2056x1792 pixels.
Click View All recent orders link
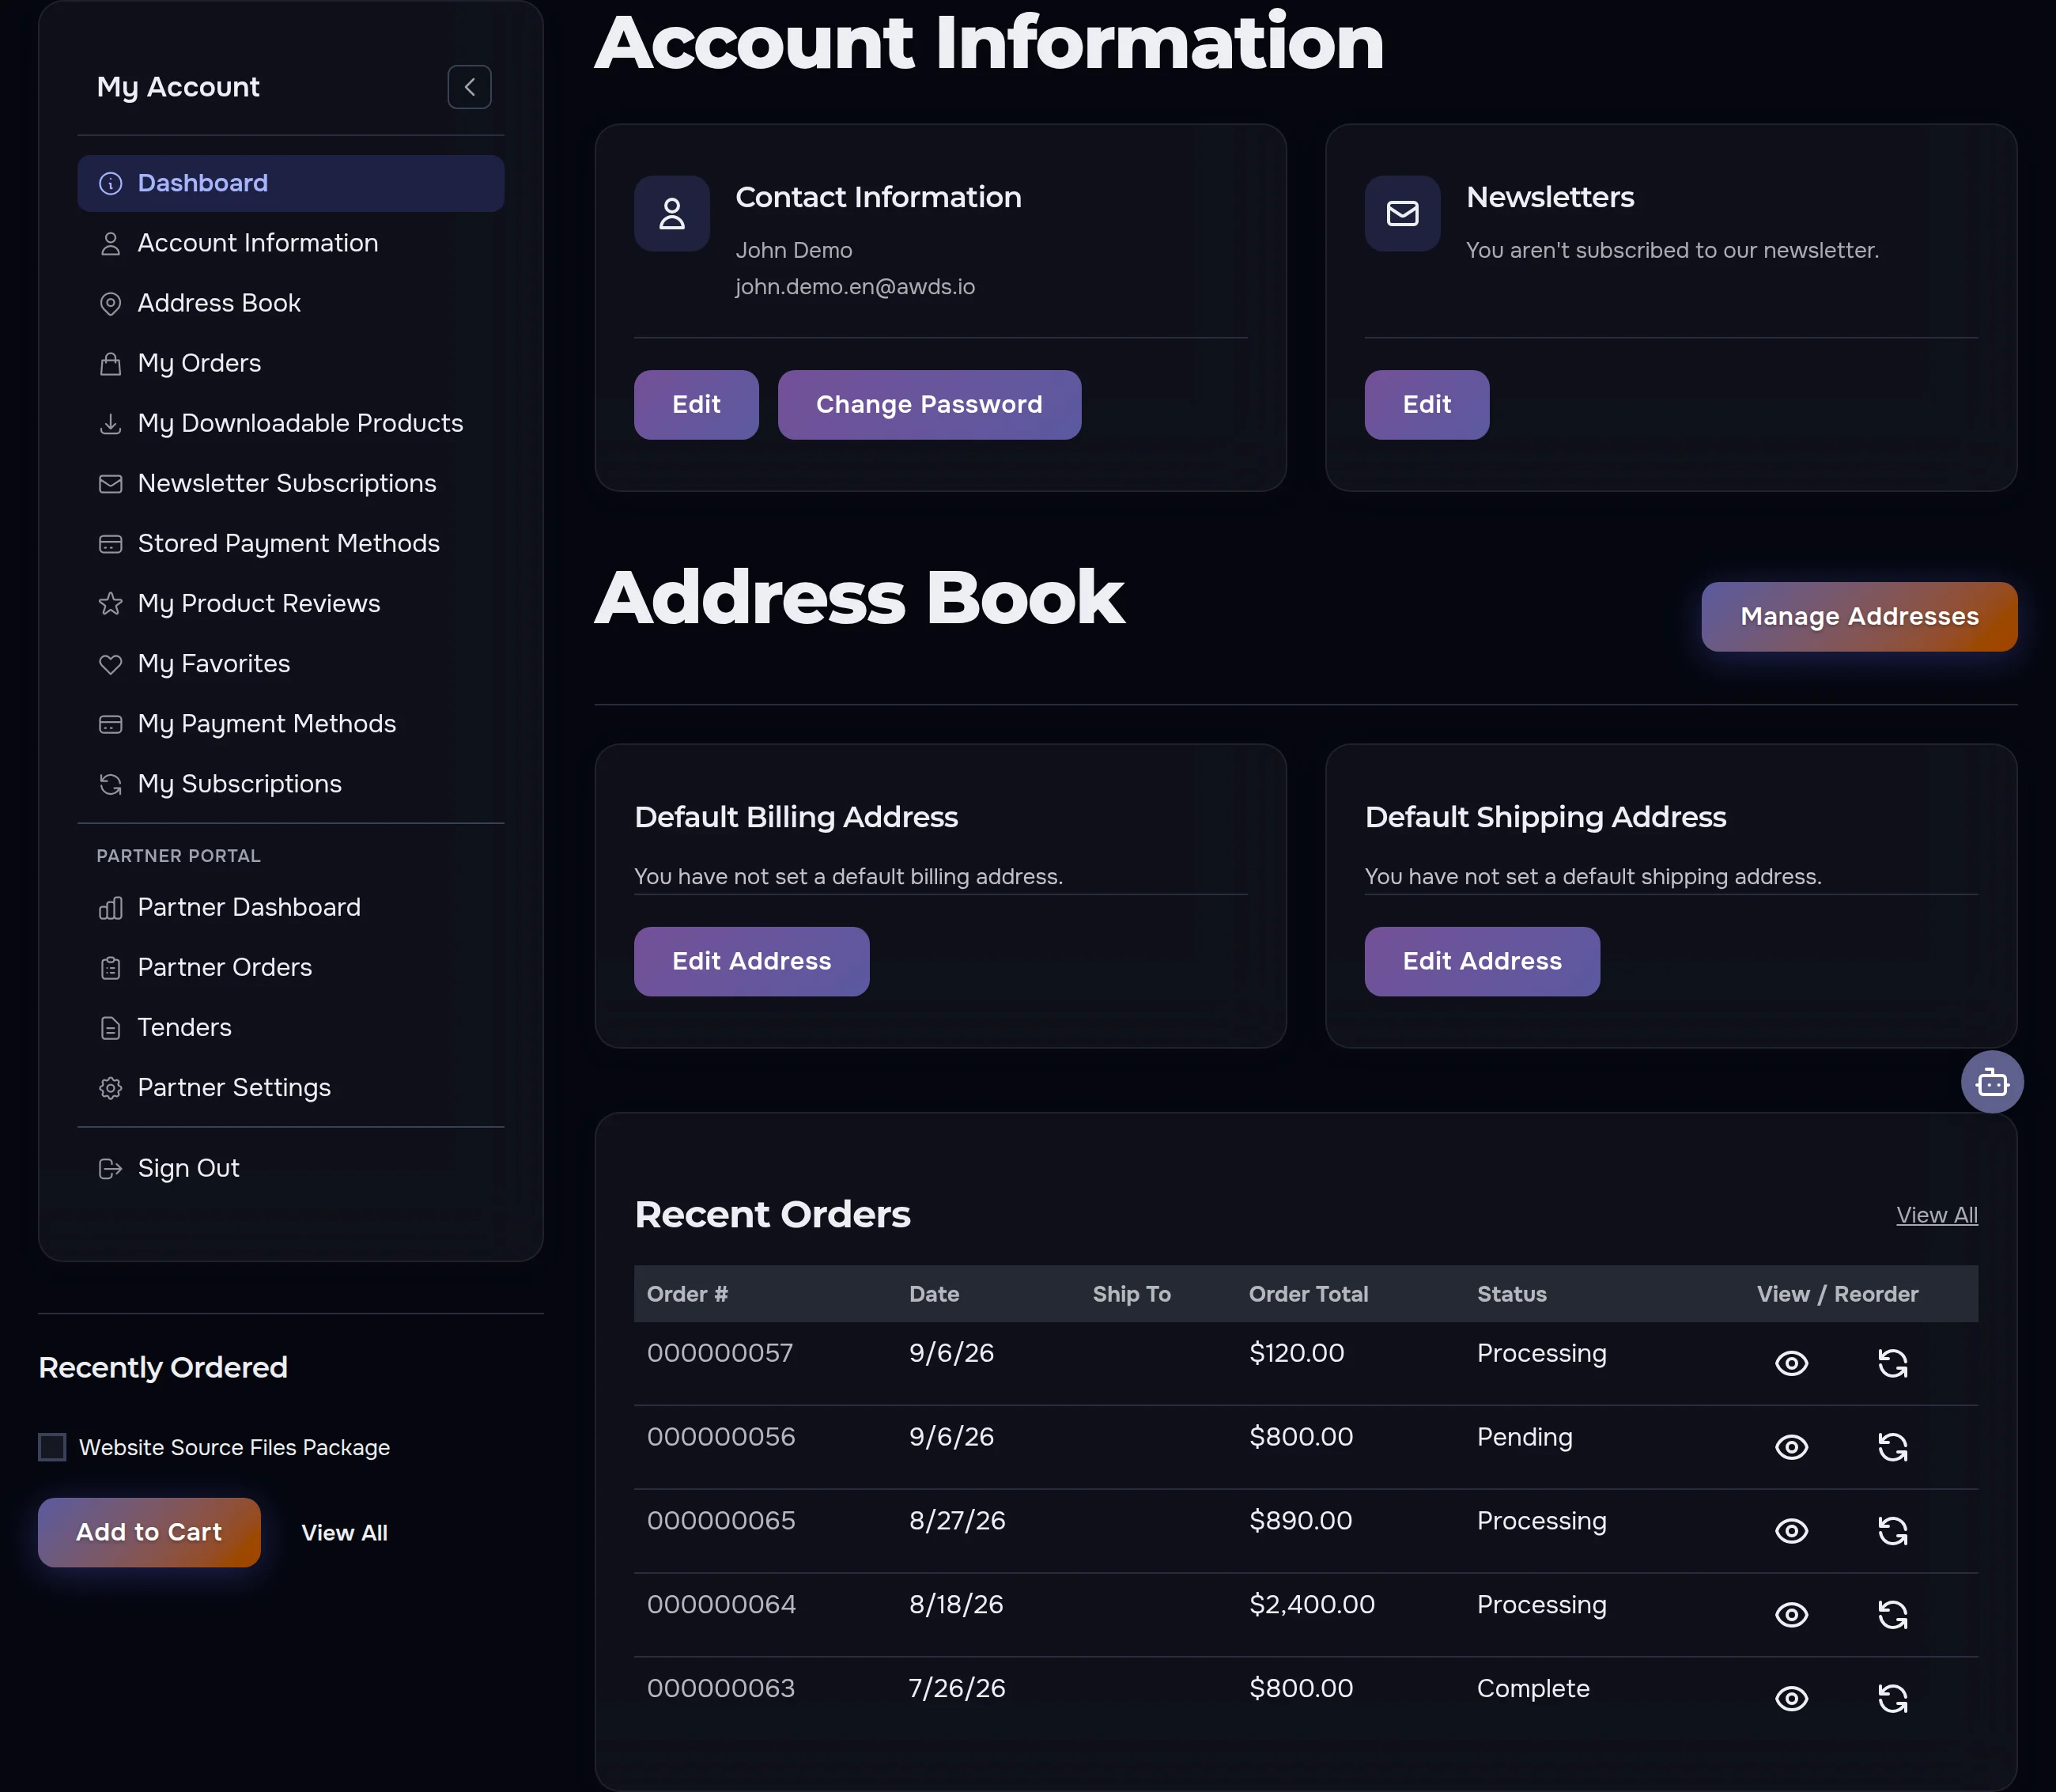click(x=1937, y=1215)
